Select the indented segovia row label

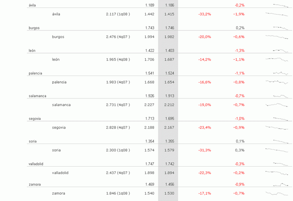click(x=59, y=127)
